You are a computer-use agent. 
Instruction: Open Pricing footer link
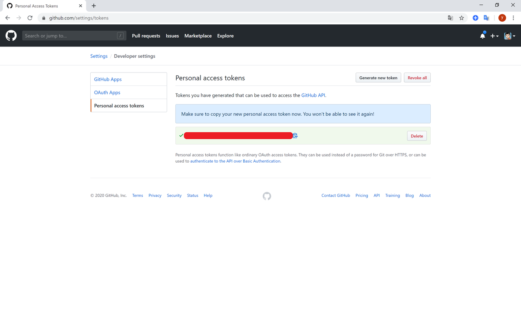(x=362, y=196)
